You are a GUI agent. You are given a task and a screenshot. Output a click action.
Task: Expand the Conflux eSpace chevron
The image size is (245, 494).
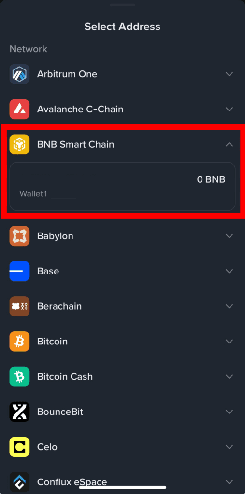[x=229, y=482]
